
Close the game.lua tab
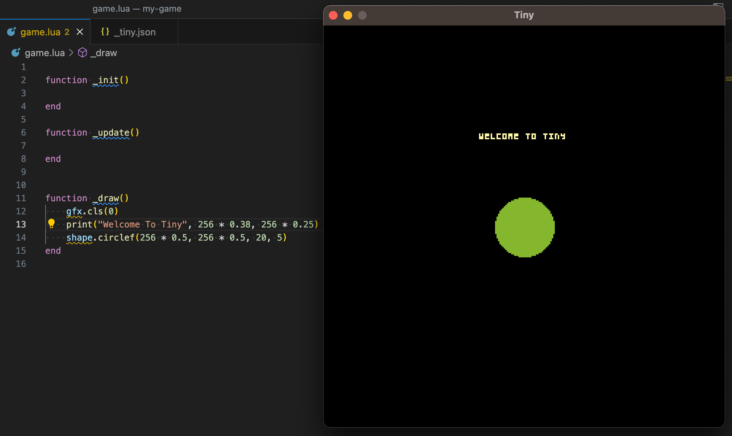[80, 32]
